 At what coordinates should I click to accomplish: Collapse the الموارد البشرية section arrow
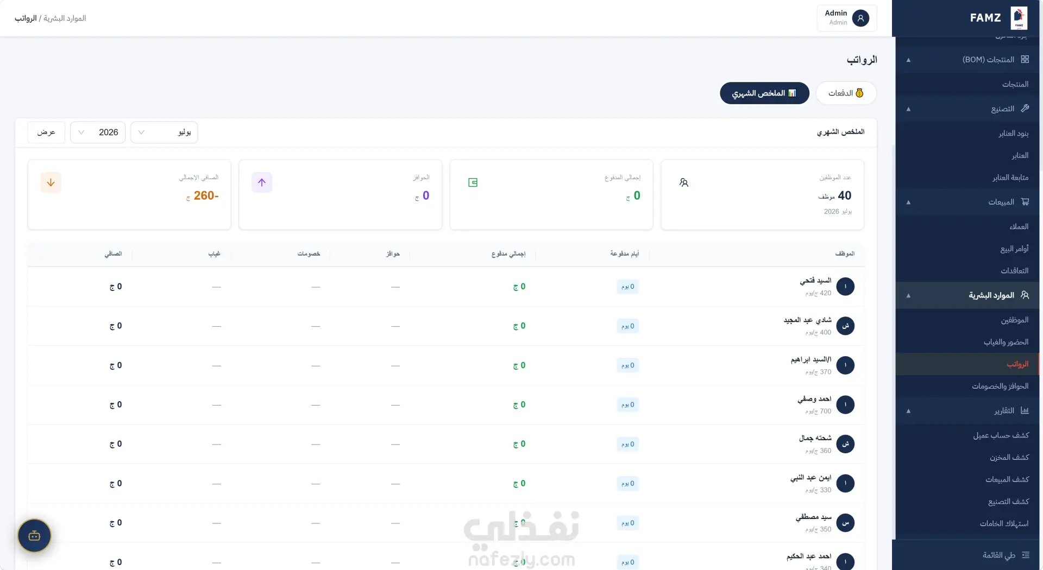908,296
